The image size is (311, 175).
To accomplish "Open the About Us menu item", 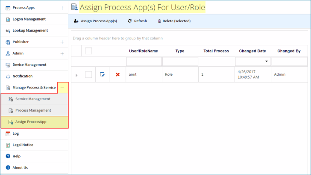I will coord(34,168).
